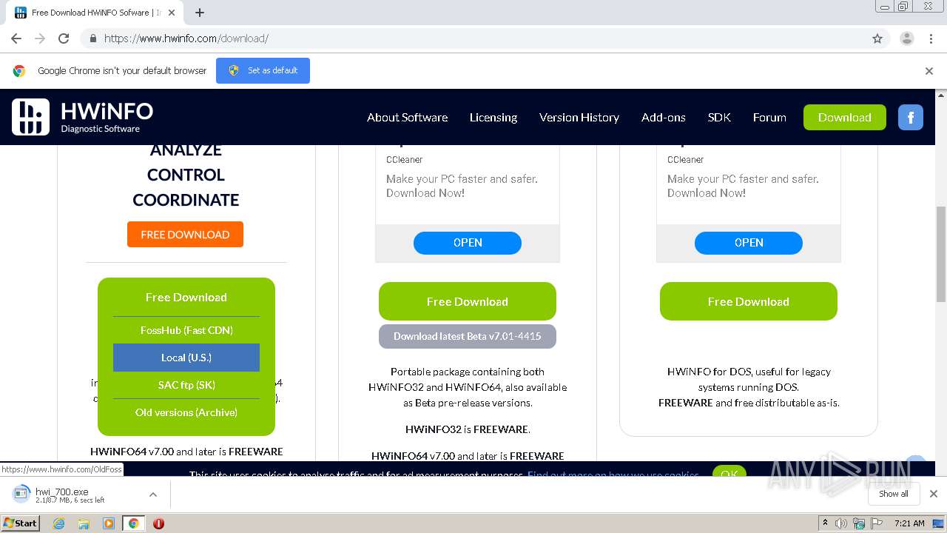947x533 pixels.
Task: Click the green Download nav button
Action: coord(845,117)
